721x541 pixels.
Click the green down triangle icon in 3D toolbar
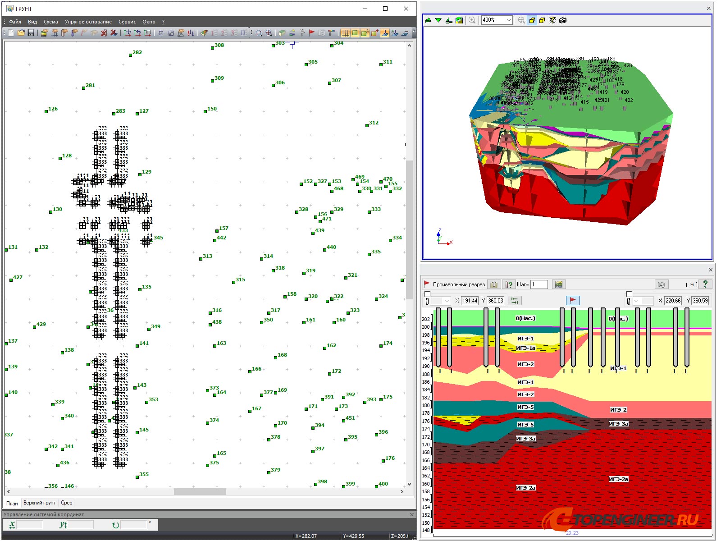(x=438, y=20)
